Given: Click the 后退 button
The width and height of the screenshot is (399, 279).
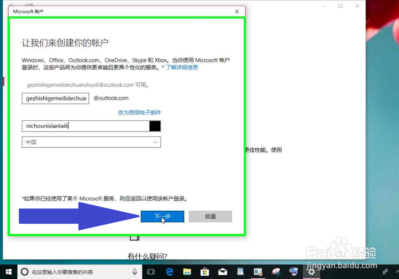Looking at the screenshot, I should pyautogui.click(x=210, y=217).
